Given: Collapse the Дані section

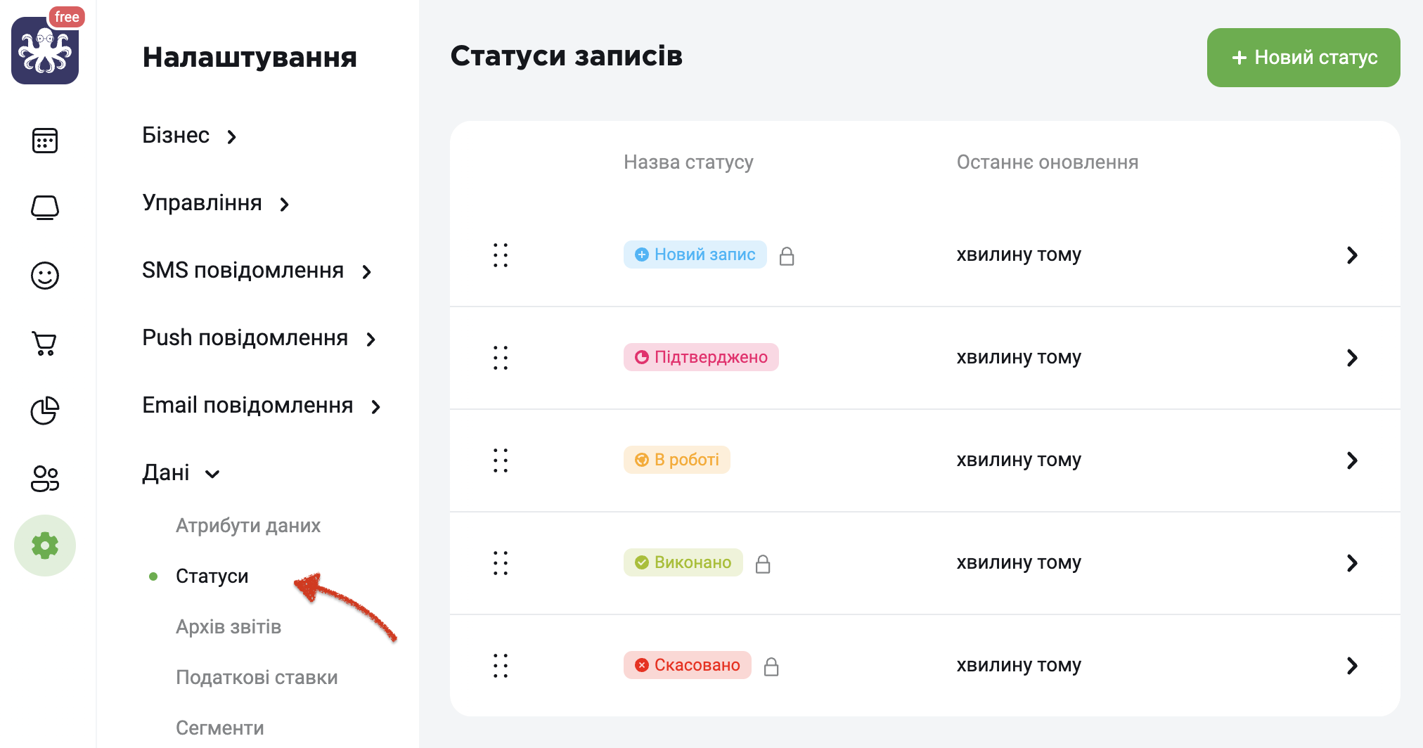Looking at the screenshot, I should tap(181, 472).
